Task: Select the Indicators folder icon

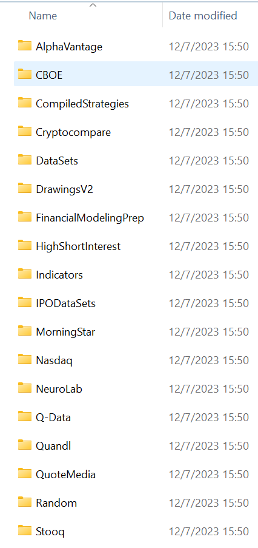Action: point(25,274)
